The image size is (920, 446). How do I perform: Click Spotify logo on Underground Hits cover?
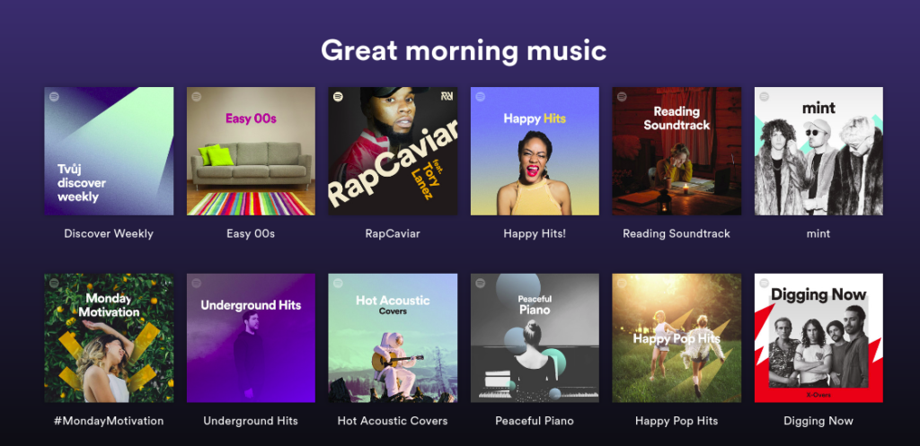coord(196,283)
